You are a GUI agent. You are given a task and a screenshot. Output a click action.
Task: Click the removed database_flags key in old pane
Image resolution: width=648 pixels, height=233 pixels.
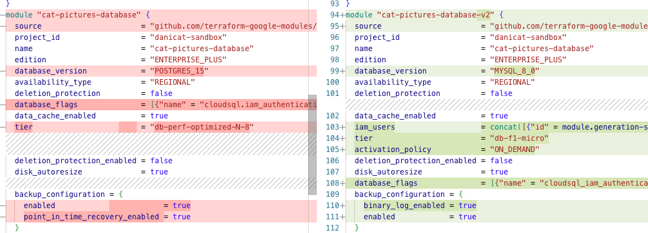click(46, 105)
